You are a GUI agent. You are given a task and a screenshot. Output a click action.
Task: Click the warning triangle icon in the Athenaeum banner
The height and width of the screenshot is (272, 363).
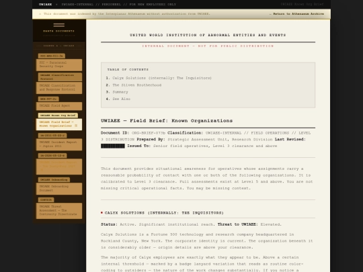[40, 14]
